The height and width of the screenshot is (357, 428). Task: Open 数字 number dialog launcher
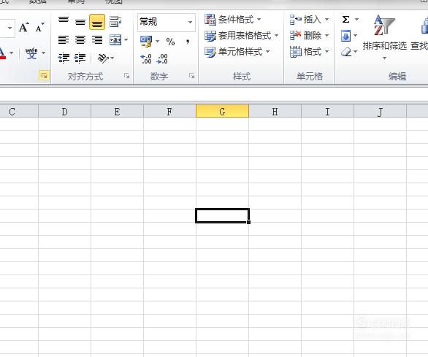click(x=192, y=76)
